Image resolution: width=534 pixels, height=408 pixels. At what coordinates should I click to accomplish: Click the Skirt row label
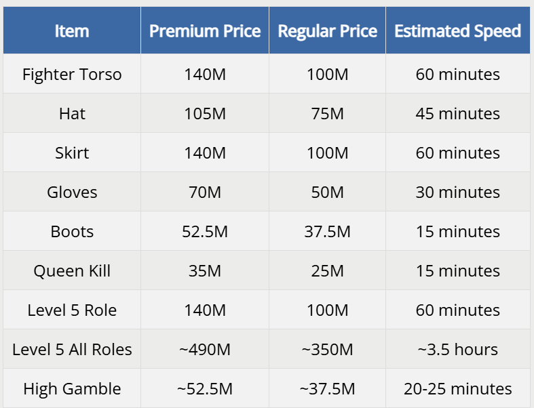[x=72, y=152]
